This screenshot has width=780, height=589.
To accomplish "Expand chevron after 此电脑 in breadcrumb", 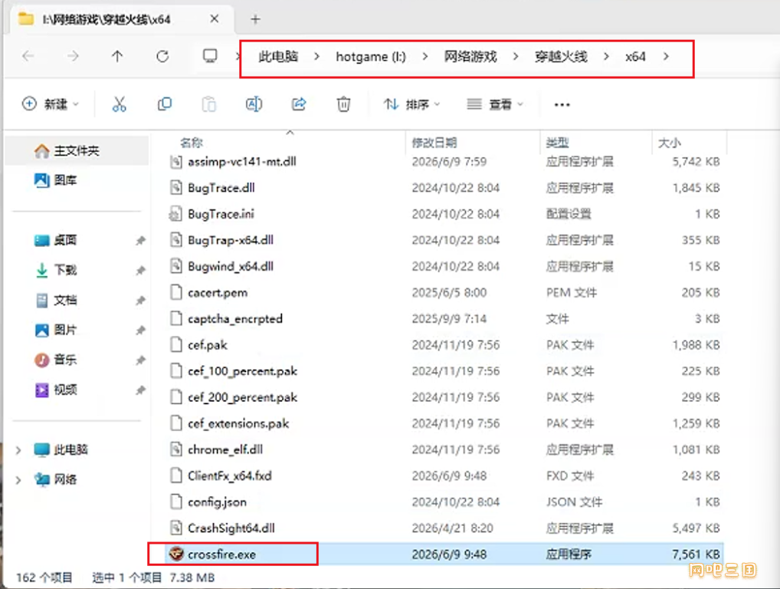I will tap(317, 57).
